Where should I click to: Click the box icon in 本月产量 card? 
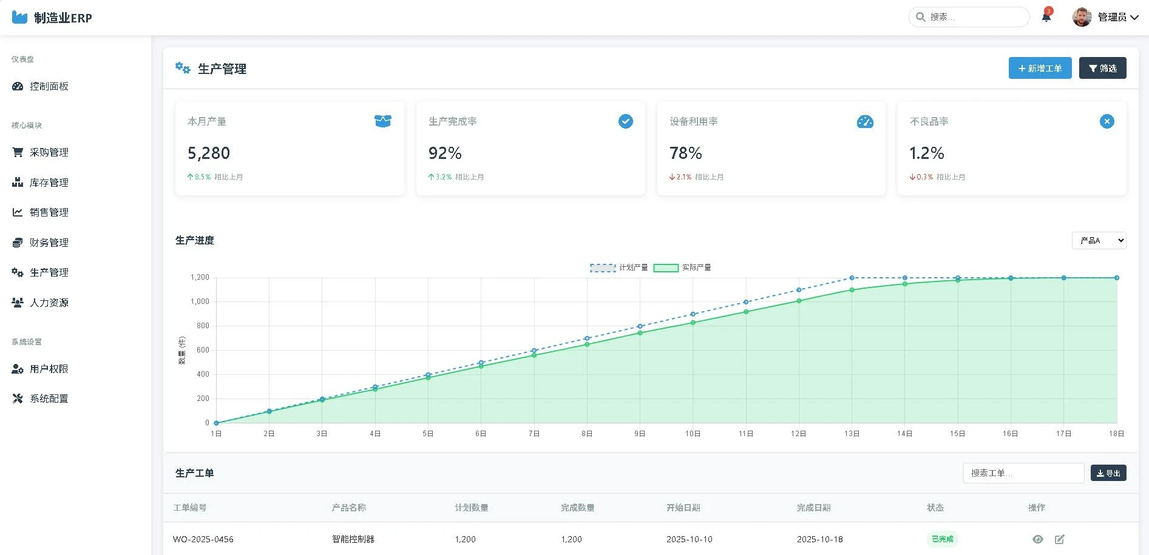point(383,121)
